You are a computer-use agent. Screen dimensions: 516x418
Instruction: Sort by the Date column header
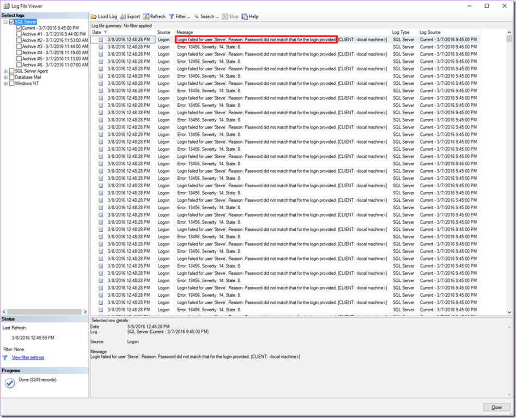pyautogui.click(x=96, y=33)
